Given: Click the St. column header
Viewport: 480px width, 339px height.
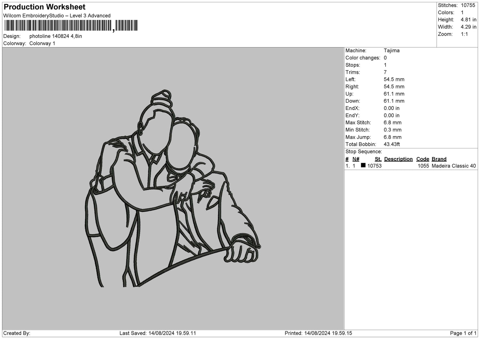Looking at the screenshot, I should pyautogui.click(x=378, y=159).
